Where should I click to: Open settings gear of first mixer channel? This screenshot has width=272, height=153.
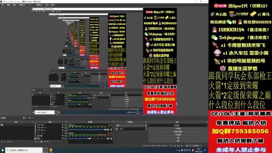pyautogui.click(x=112, y=130)
